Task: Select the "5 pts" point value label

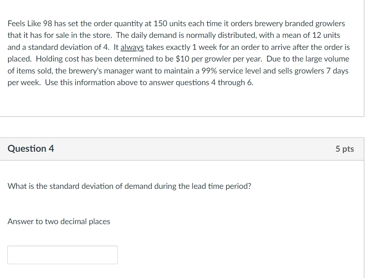Action: tap(345, 149)
